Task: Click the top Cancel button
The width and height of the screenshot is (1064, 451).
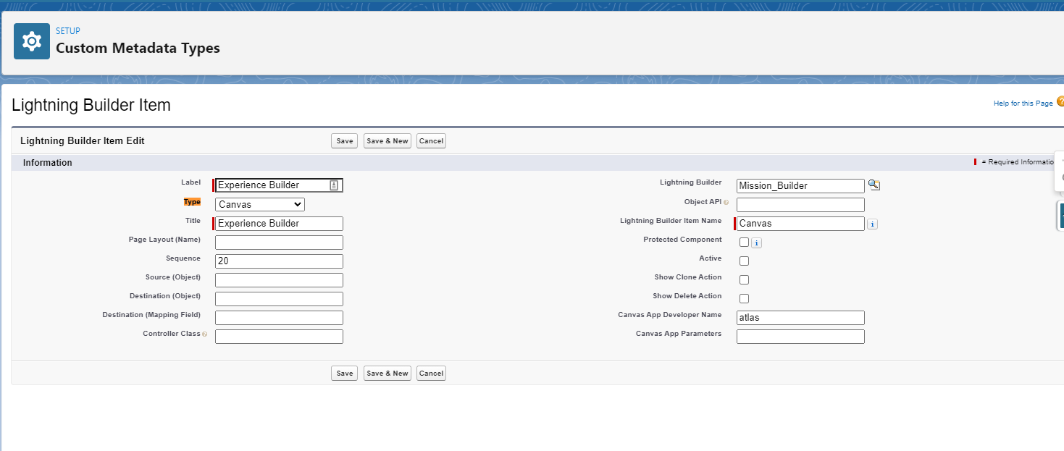Action: pyautogui.click(x=431, y=141)
